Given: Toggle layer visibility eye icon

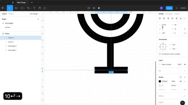Looking at the screenshot, I should click(185, 64).
